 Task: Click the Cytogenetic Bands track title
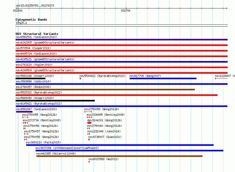[31, 20]
